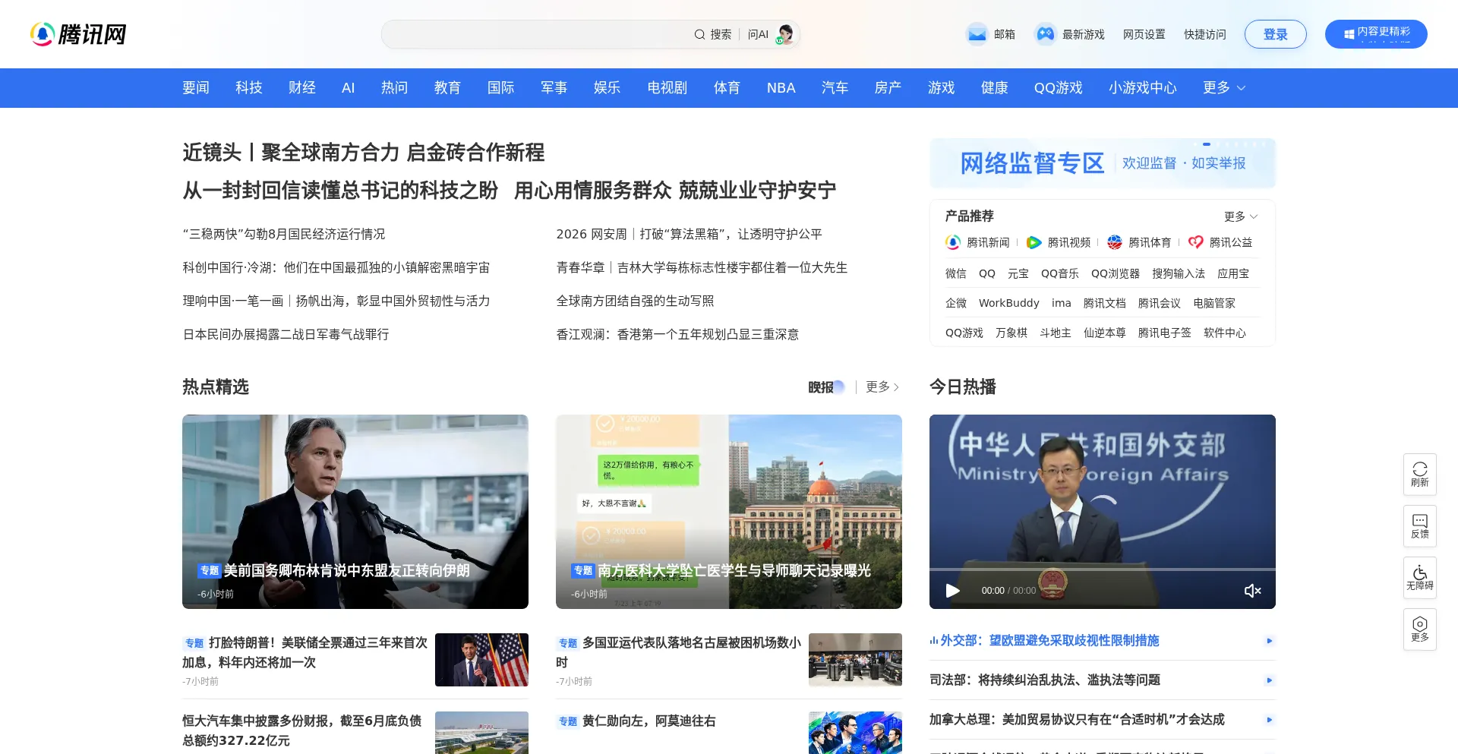Click the 登录 button
The image size is (1458, 754).
click(1276, 34)
